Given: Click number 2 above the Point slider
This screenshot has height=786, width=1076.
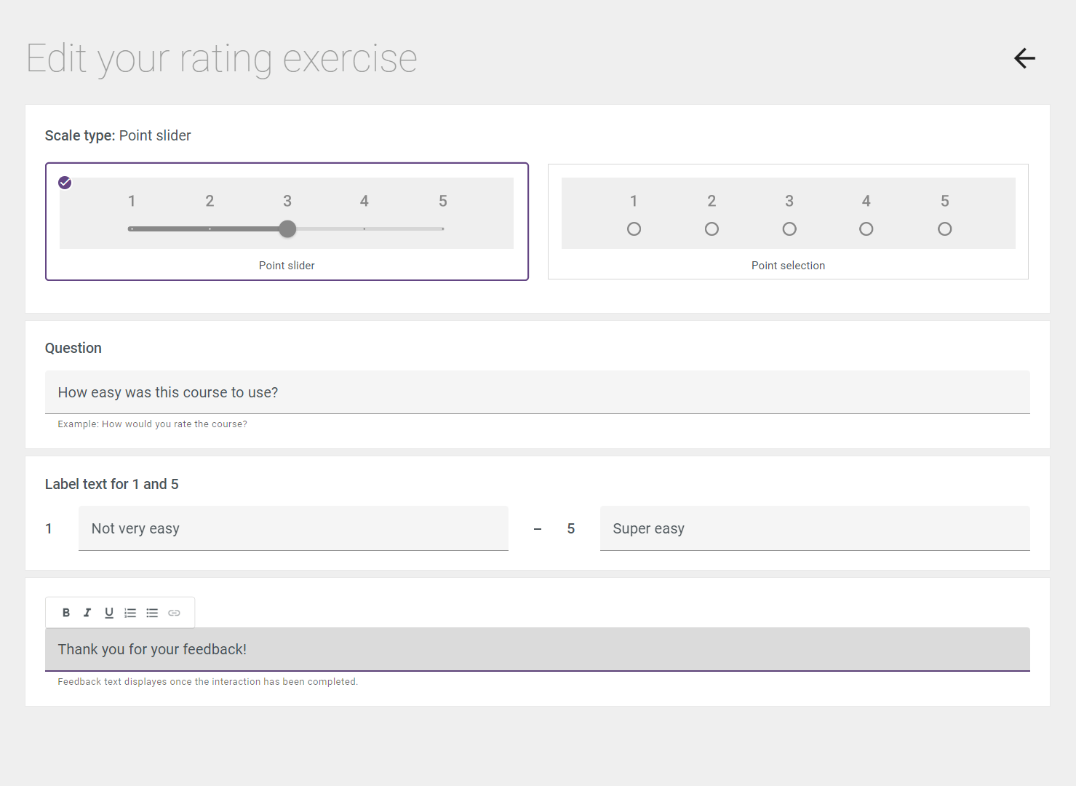Looking at the screenshot, I should coord(210,201).
